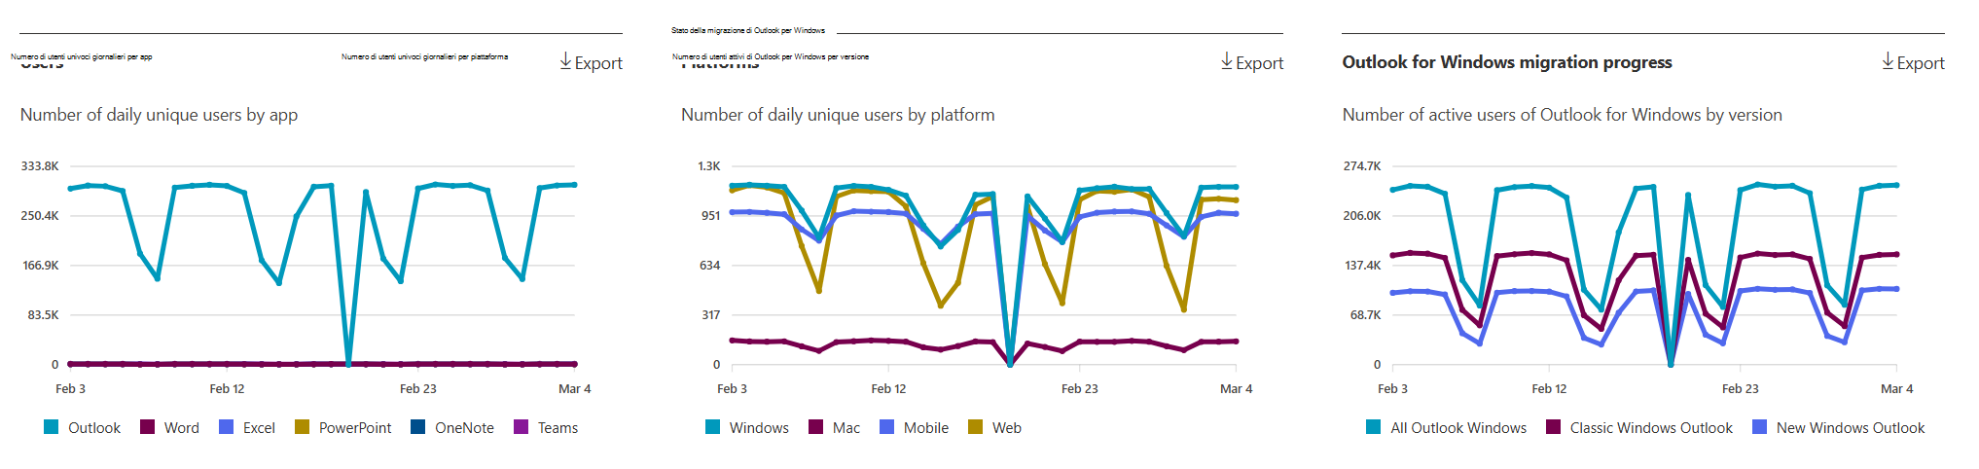Export the daily unique users by platform chart
The image size is (1979, 469).
click(1252, 62)
